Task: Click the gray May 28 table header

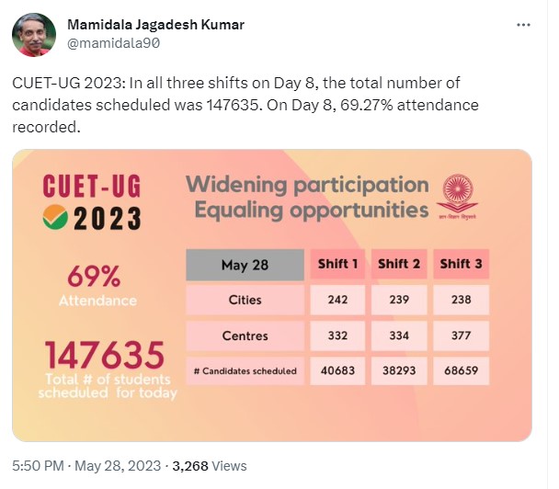Action: (x=245, y=265)
